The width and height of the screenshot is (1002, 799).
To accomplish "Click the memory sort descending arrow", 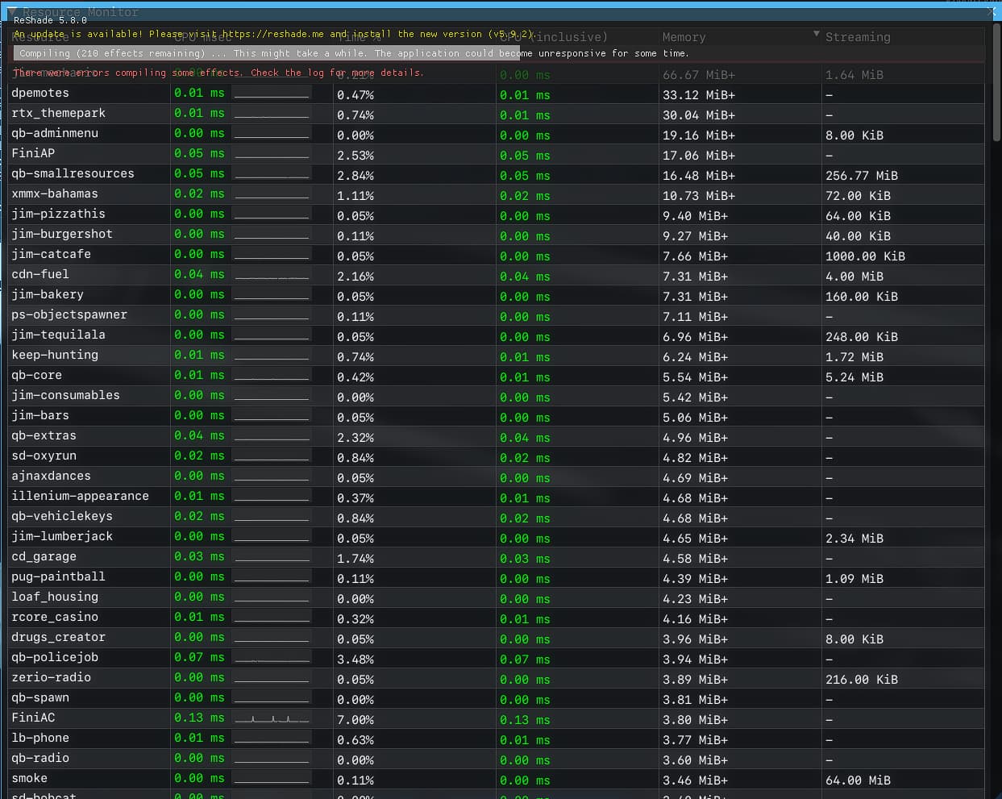I will pos(816,35).
